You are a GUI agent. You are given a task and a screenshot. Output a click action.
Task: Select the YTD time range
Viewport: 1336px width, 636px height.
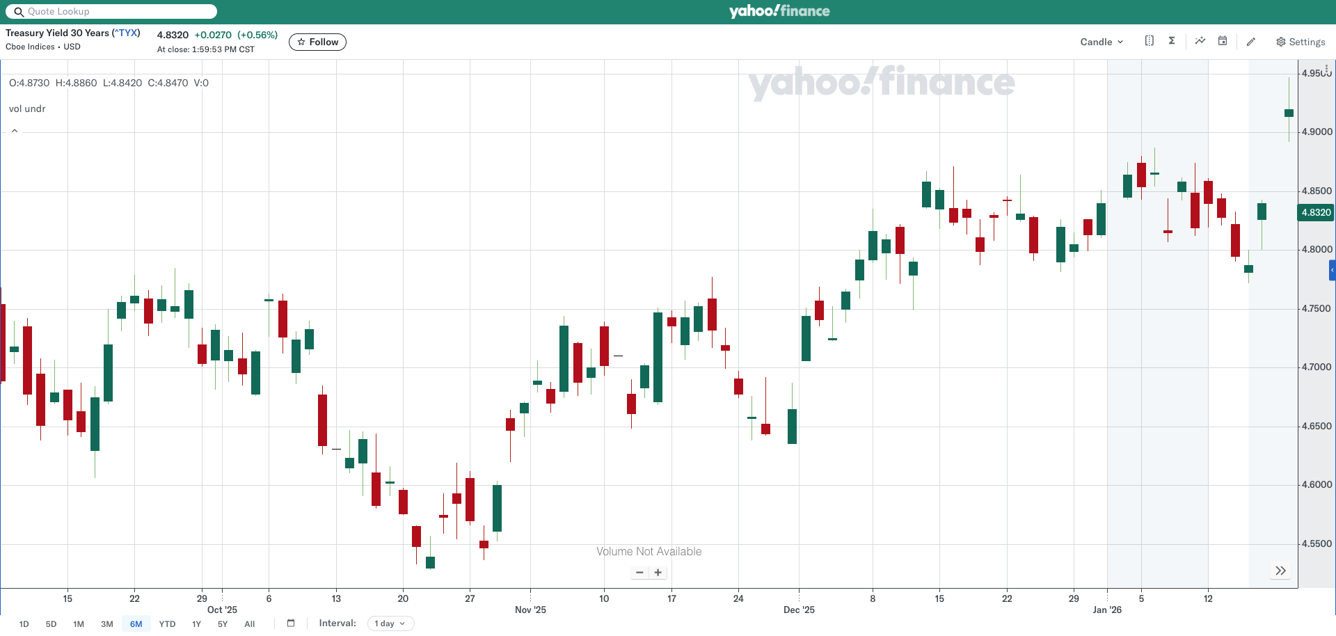(x=167, y=624)
